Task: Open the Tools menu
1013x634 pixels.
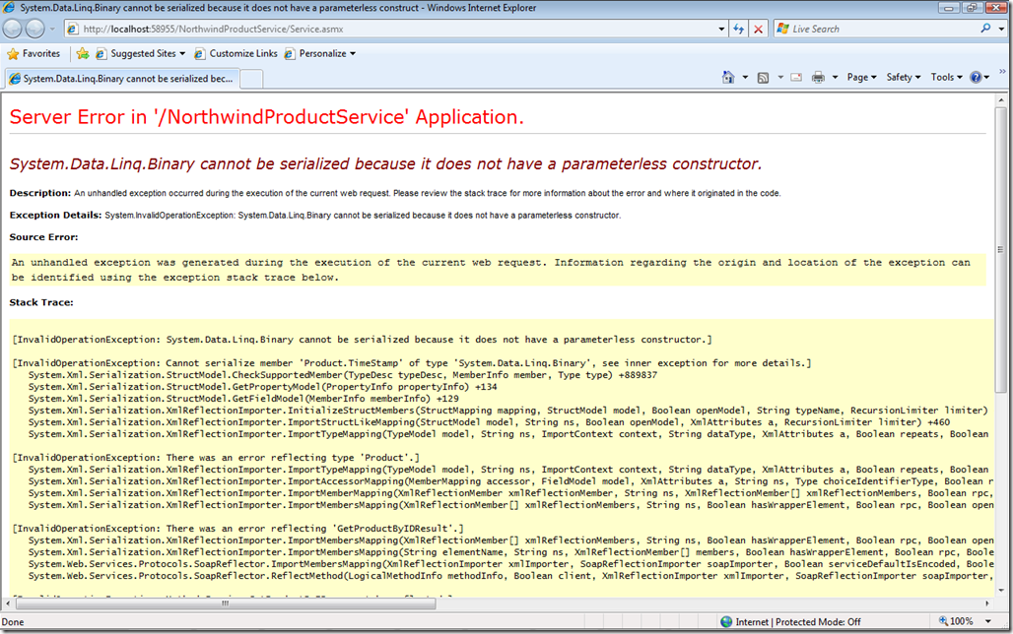Action: (946, 78)
